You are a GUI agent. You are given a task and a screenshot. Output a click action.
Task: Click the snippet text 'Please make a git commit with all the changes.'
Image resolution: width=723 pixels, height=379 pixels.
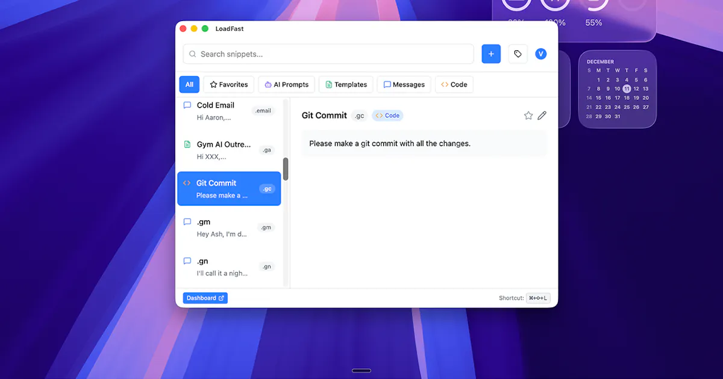(390, 144)
